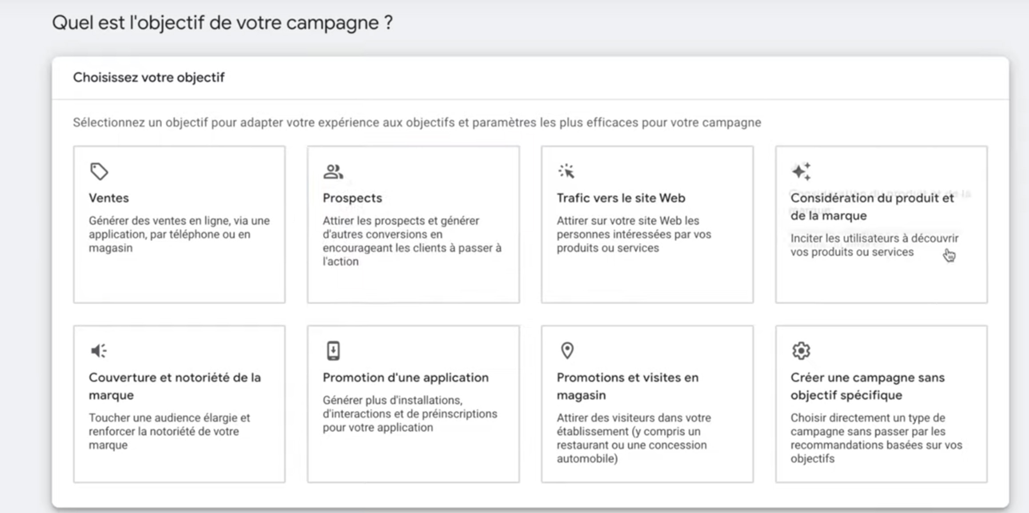Select Couverture et notoriété de la marque
The image size is (1029, 513).
[x=175, y=386]
